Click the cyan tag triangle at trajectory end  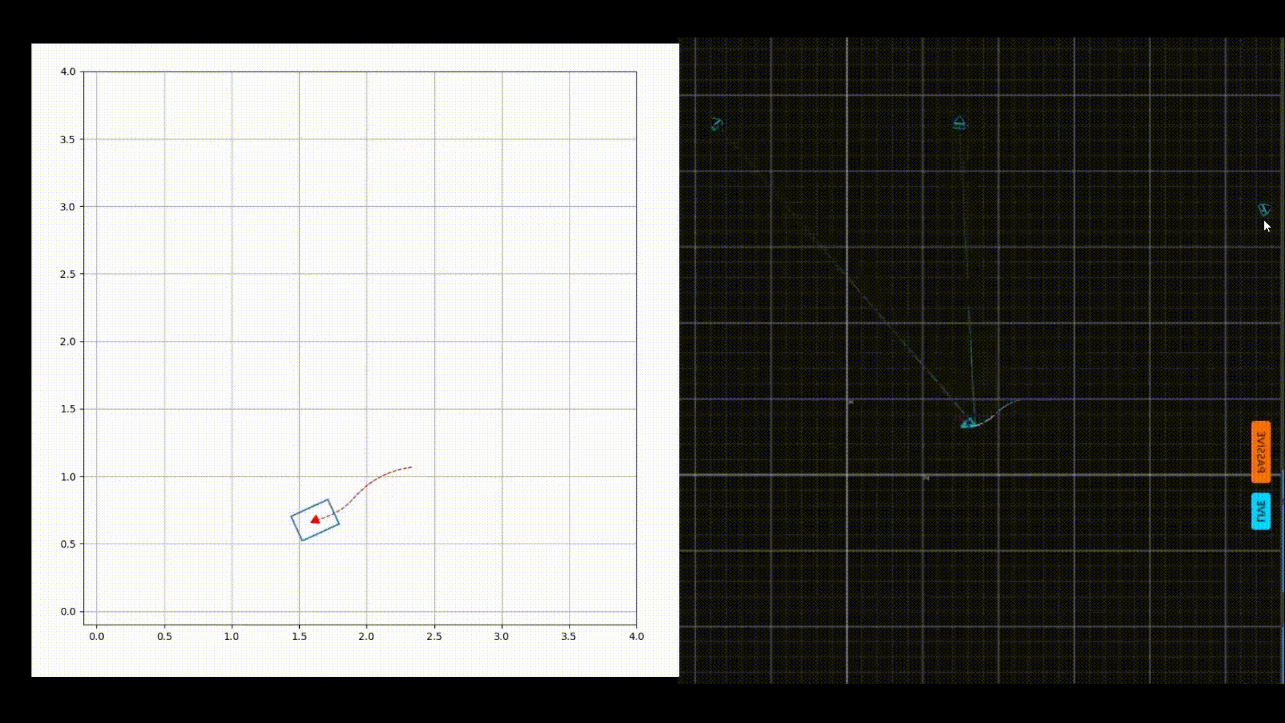968,423
